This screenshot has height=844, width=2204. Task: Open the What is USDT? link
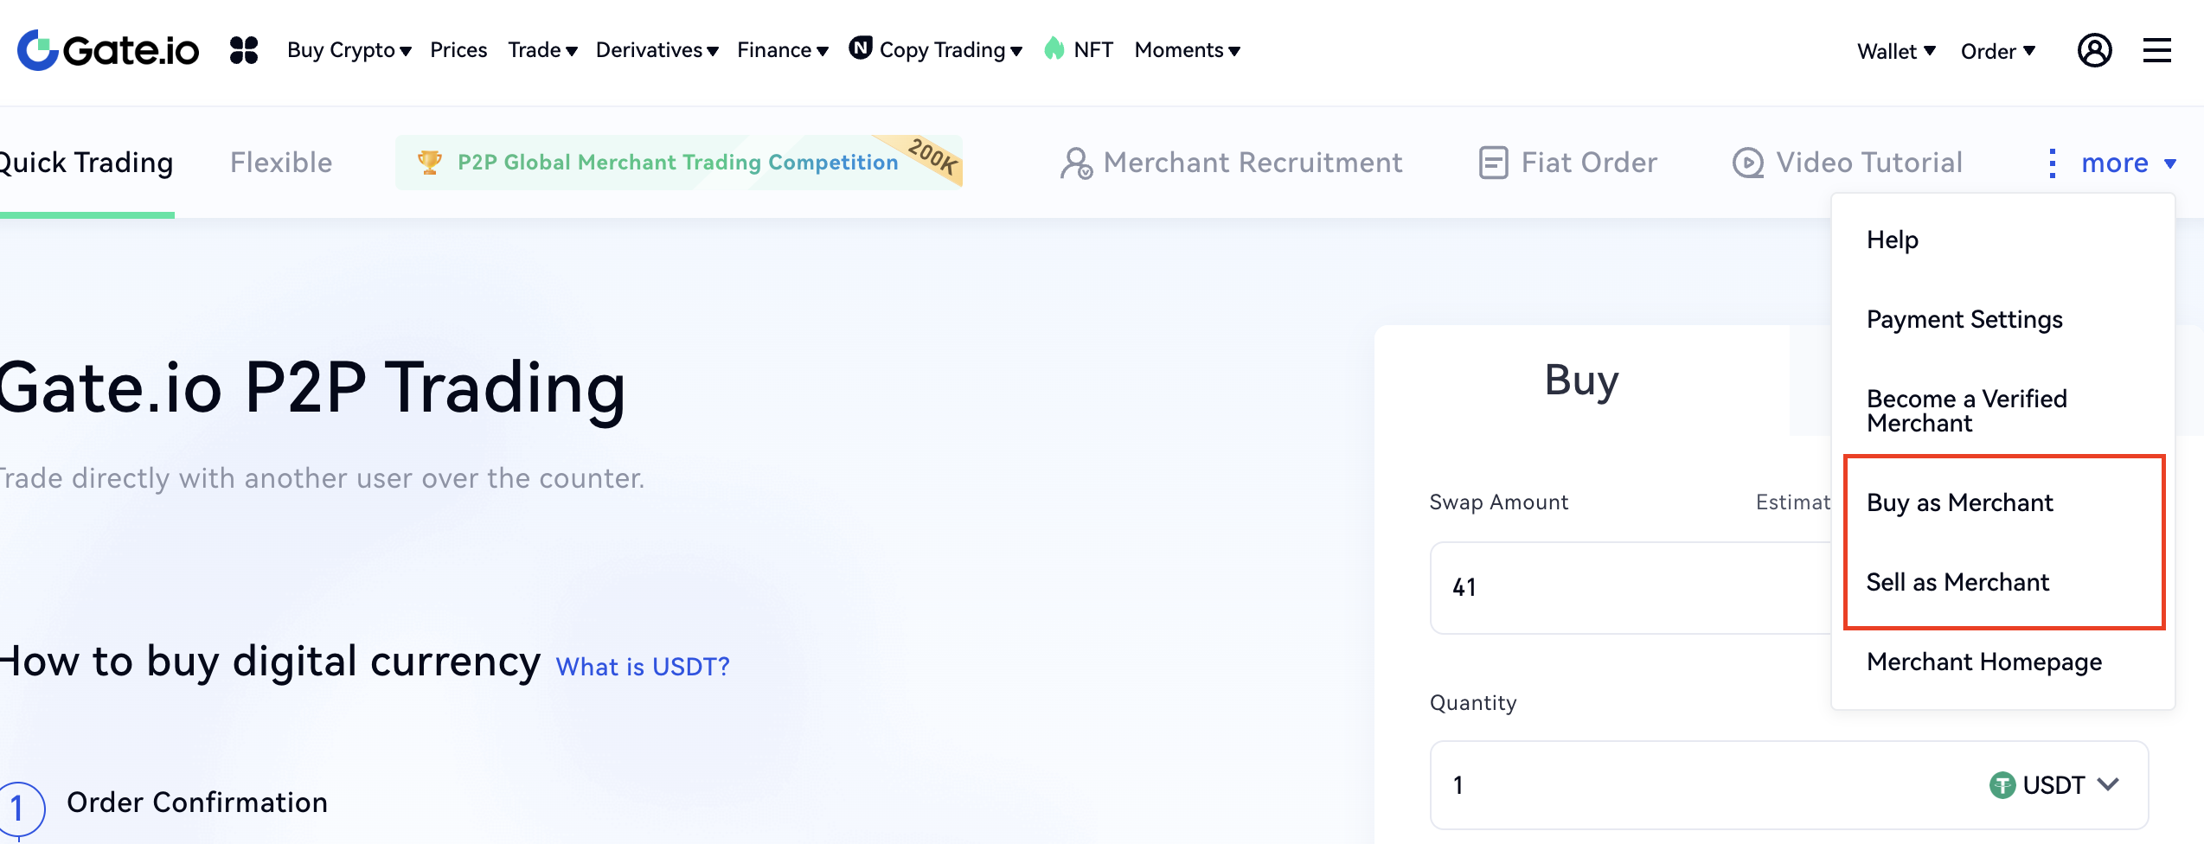click(643, 667)
